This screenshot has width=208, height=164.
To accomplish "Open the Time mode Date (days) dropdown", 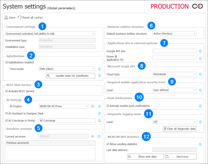I will click(x=67, y=69).
